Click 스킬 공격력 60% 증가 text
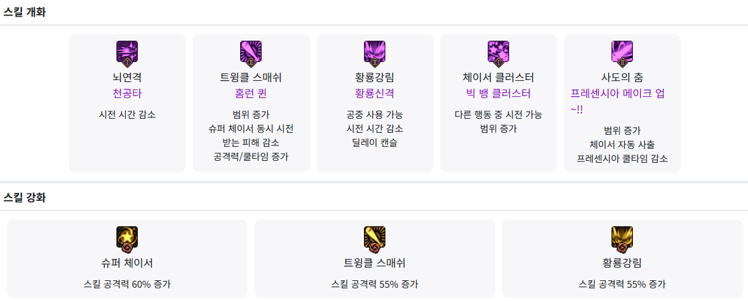This screenshot has width=748, height=301. point(127,284)
